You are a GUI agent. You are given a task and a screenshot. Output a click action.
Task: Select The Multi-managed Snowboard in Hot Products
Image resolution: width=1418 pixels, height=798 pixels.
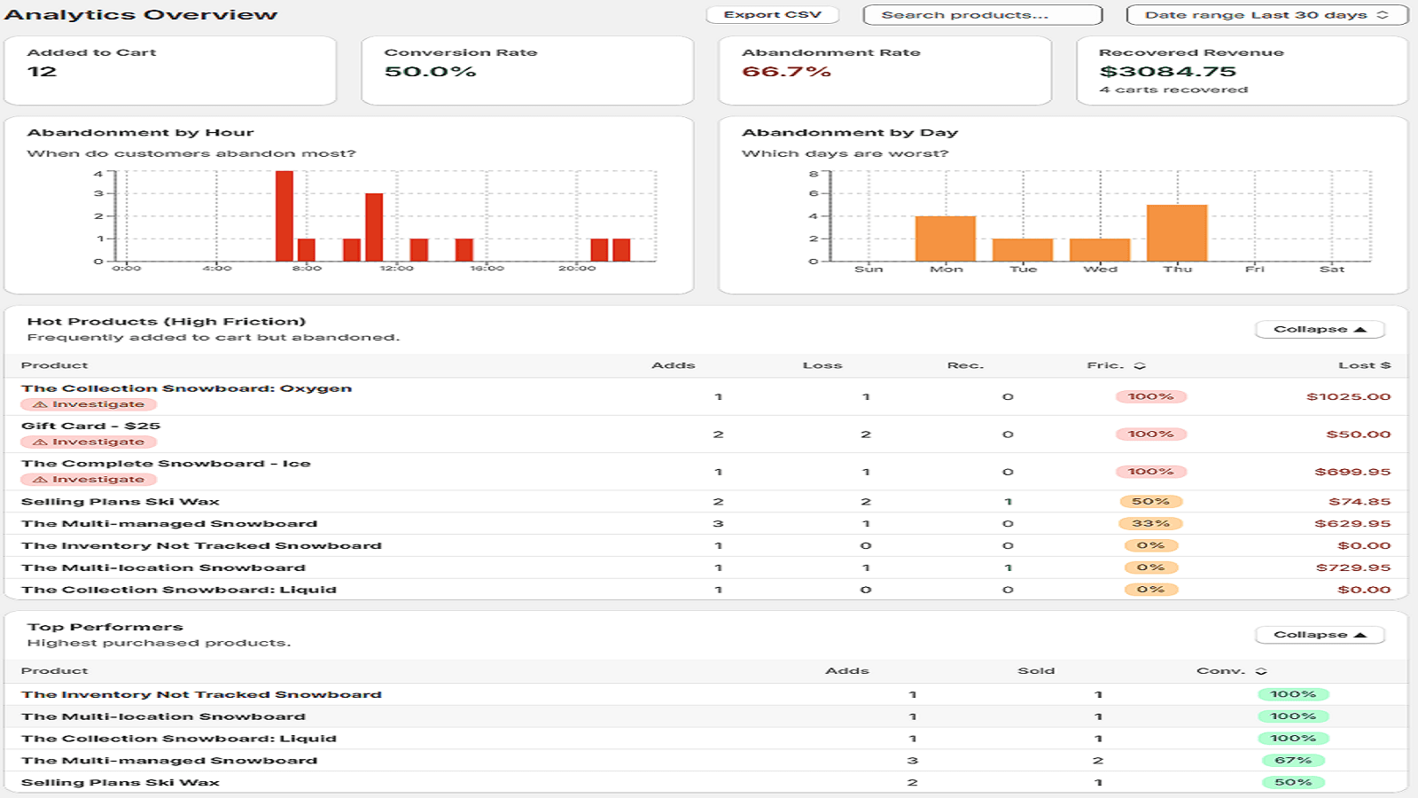(x=169, y=524)
